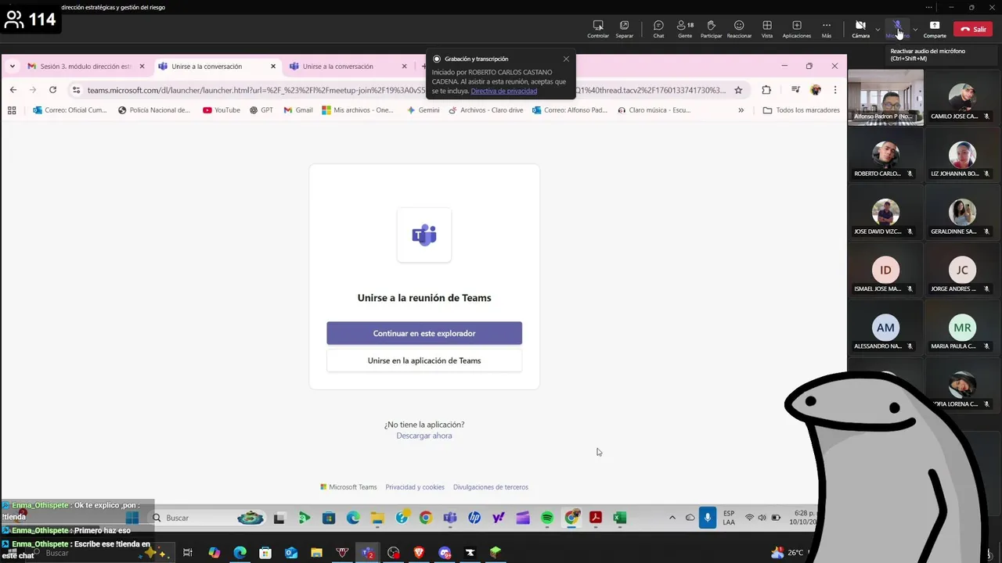Show the Gente participants list
The image size is (1002, 563).
685,29
